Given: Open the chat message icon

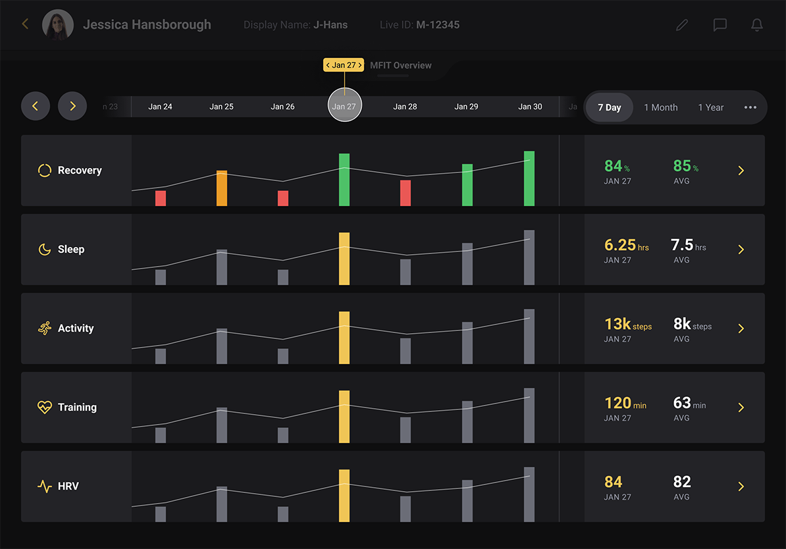Looking at the screenshot, I should tap(720, 25).
